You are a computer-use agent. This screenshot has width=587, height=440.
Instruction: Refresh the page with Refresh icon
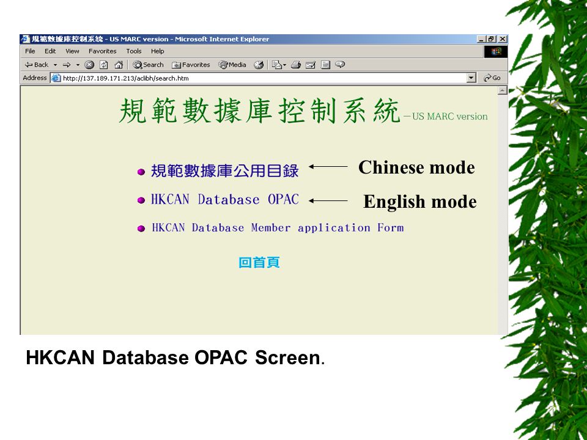(x=104, y=65)
